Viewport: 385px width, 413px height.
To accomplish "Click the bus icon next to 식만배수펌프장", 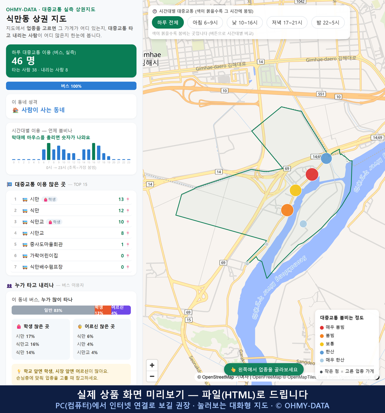I will tap(25, 267).
